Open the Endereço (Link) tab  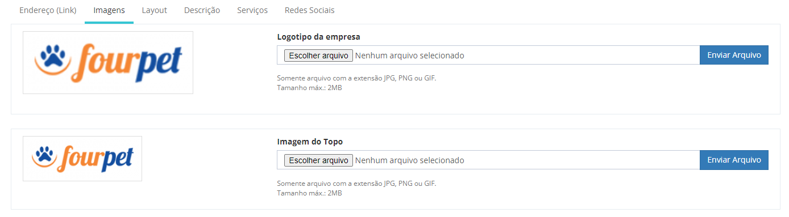point(48,10)
